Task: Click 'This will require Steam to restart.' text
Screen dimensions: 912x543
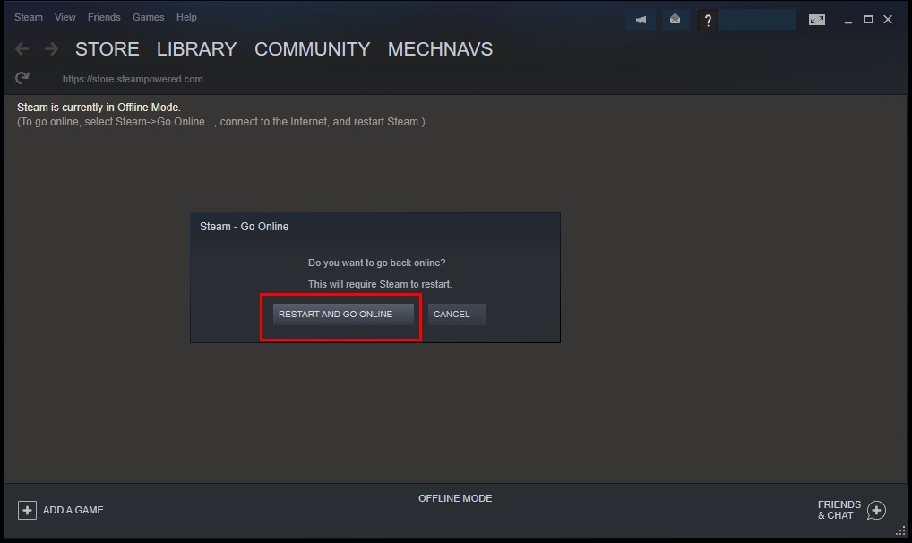Action: pos(380,284)
